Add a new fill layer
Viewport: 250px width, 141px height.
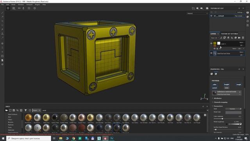tap(232, 38)
